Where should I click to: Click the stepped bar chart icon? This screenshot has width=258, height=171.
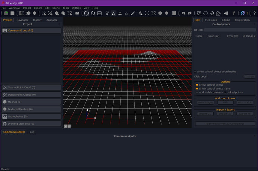[226, 13]
